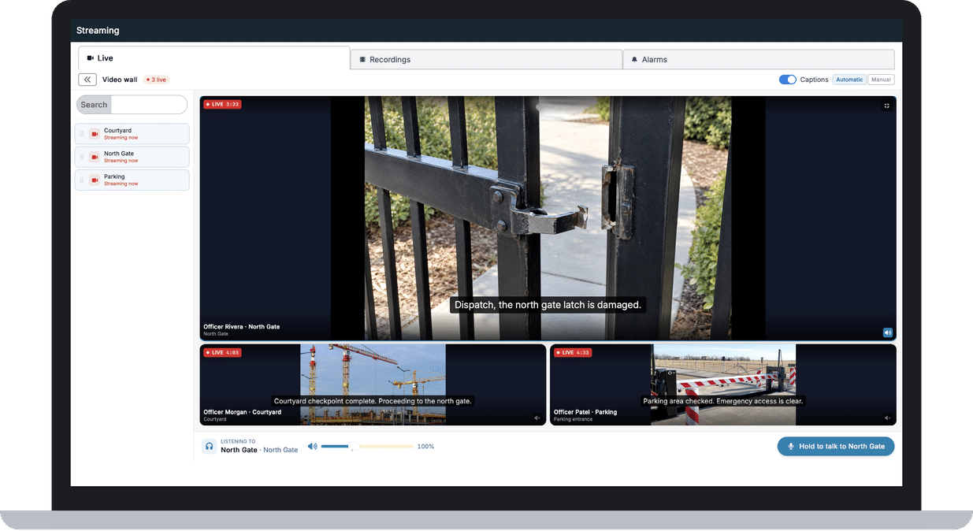The width and height of the screenshot is (973, 531).
Task: Click speaker icon on North Gate video tile
Action: (x=887, y=332)
